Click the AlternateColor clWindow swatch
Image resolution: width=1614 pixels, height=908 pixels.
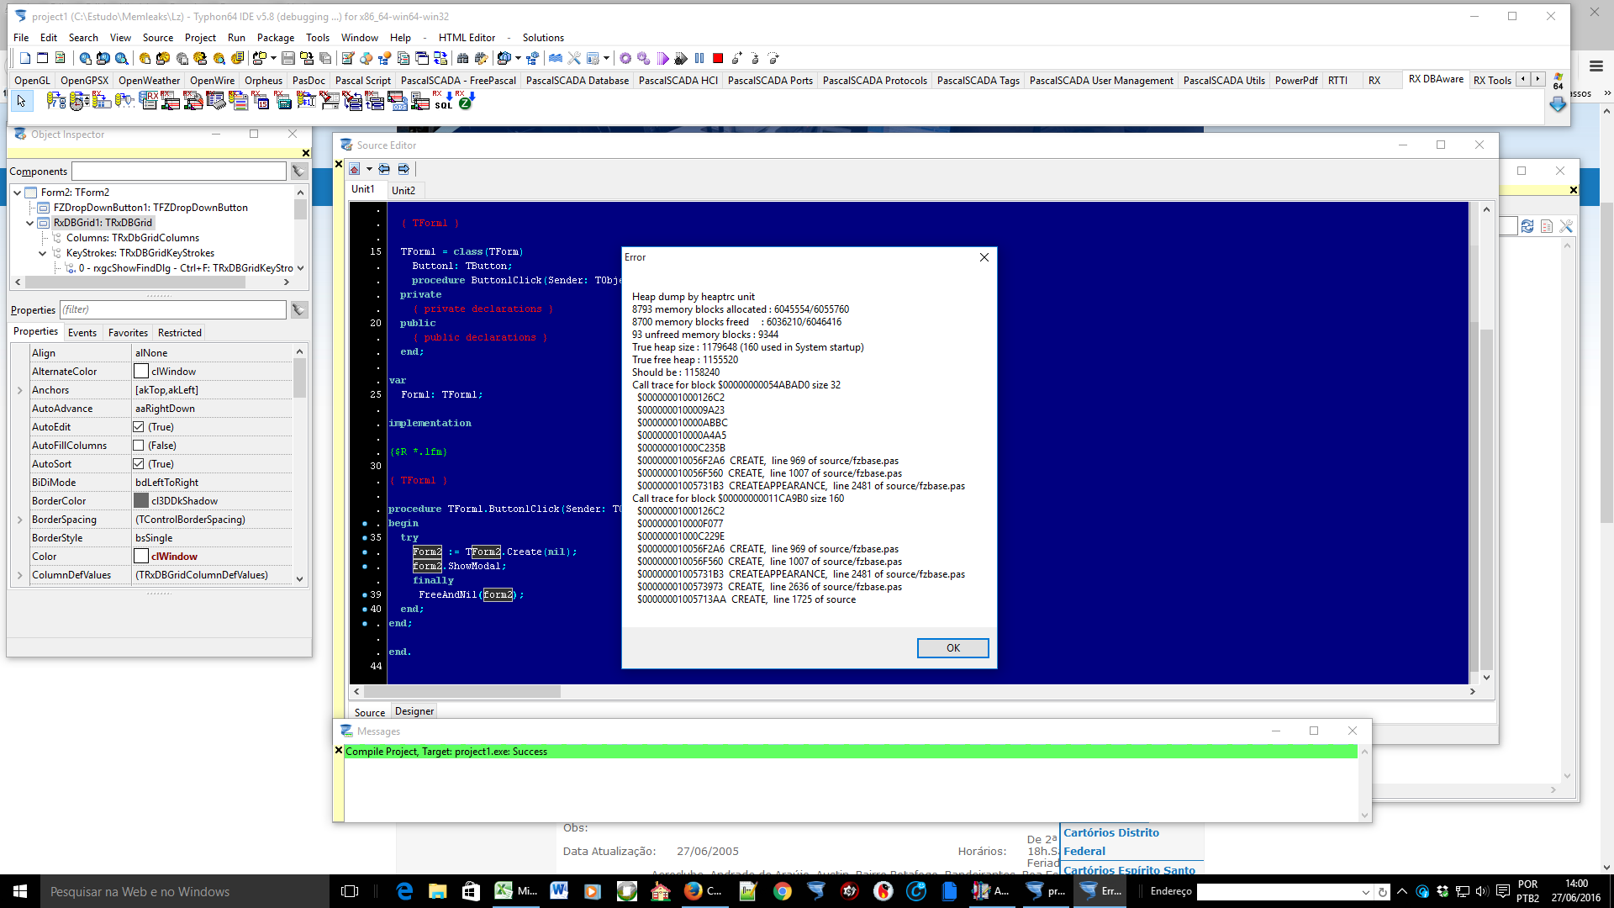141,372
